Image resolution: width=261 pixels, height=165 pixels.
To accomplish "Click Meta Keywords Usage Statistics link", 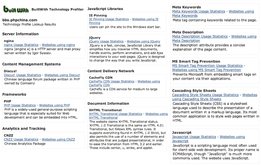I will tap(198, 12).
